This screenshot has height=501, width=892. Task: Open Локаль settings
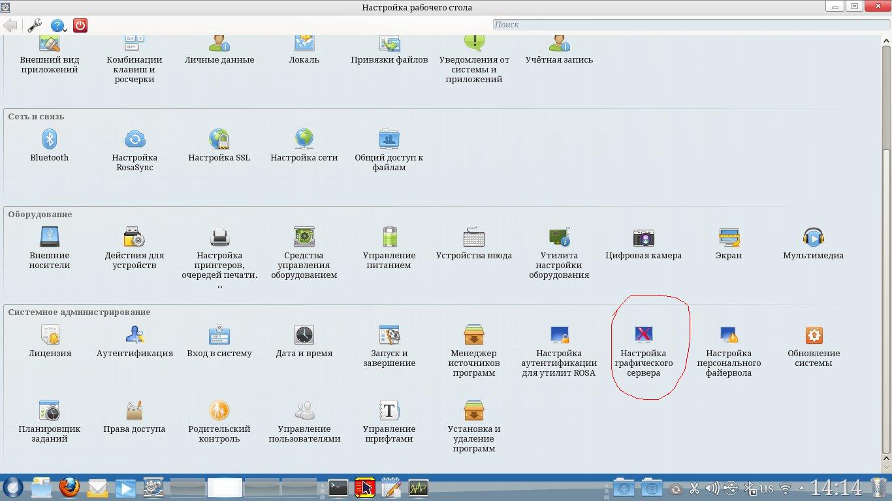(304, 51)
